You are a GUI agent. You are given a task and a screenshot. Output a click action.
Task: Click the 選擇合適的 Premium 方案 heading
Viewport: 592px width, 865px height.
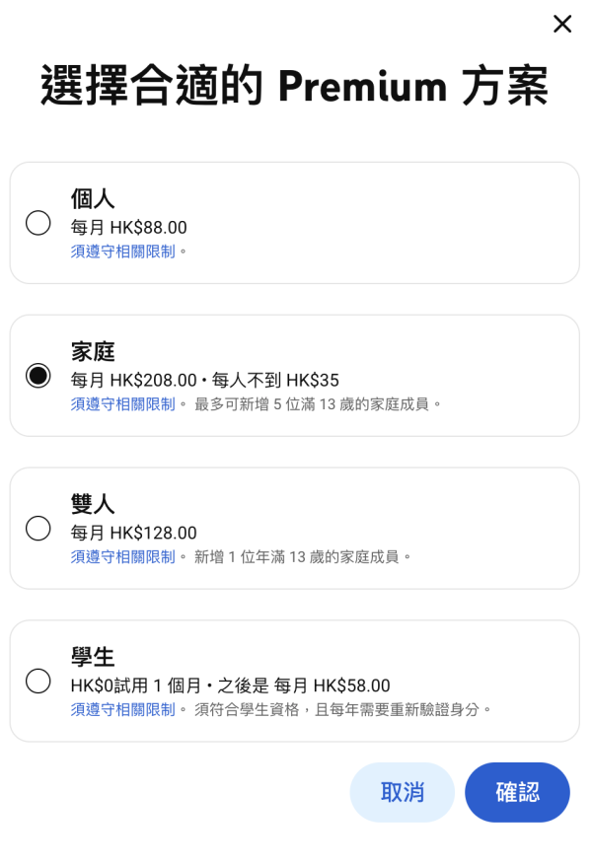pos(296,87)
